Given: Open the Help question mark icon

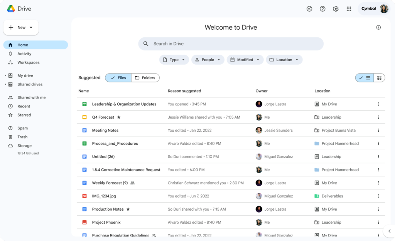Looking at the screenshot, I should pos(322,9).
